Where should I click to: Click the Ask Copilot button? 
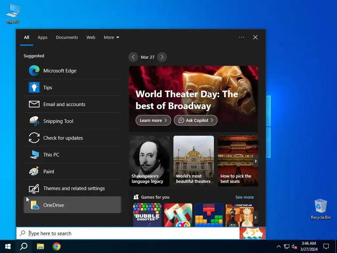pos(195,120)
